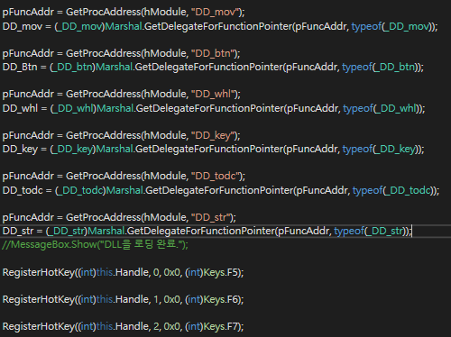The height and width of the screenshot is (337, 451).
Task: Click the DD_Btn variable at line start
Action: pyautogui.click(x=20, y=67)
